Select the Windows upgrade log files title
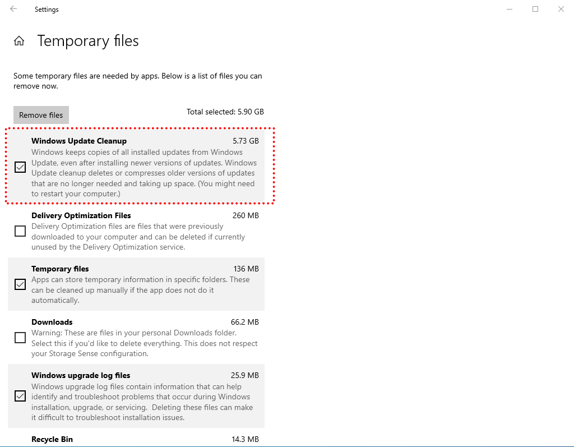This screenshot has height=447, width=574. 81,376
